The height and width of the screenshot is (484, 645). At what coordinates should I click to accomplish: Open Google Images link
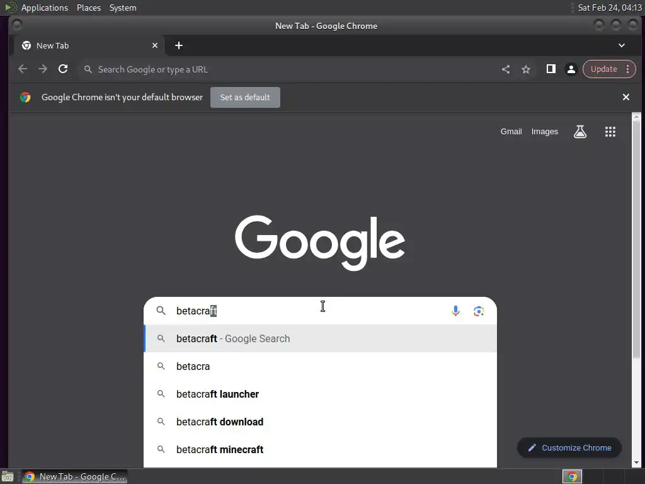(x=545, y=132)
